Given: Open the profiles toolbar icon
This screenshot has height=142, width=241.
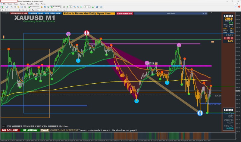Looking at the screenshot, I should pyautogui.click(x=6, y=7).
